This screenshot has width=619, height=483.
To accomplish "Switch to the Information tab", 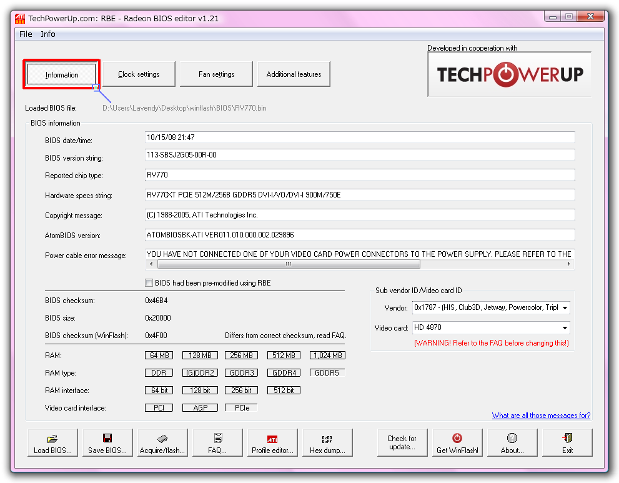I will 62,74.
